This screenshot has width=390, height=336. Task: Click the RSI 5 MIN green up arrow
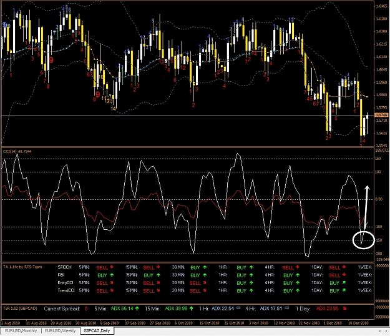[112, 275]
